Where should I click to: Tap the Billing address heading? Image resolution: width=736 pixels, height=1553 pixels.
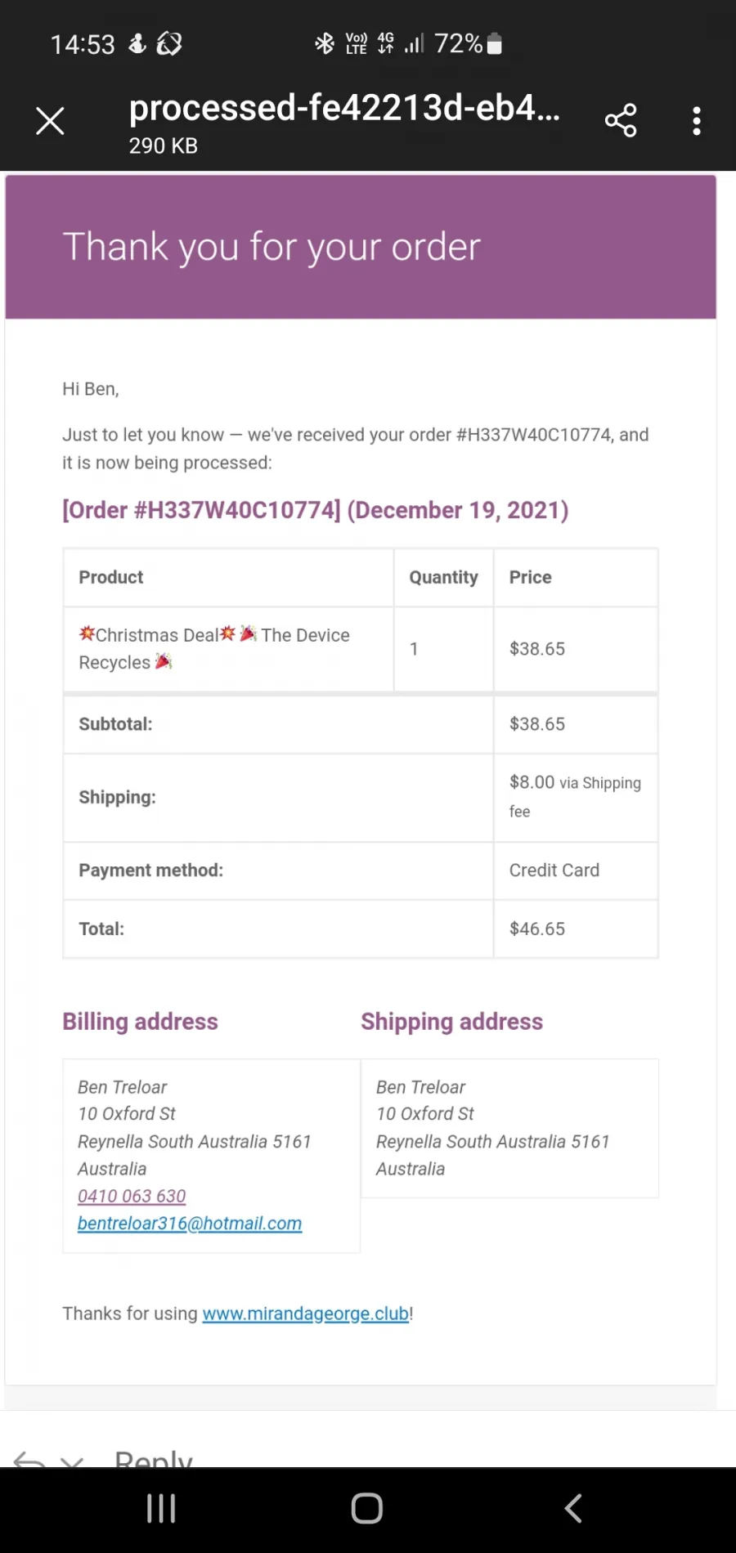tap(141, 1022)
